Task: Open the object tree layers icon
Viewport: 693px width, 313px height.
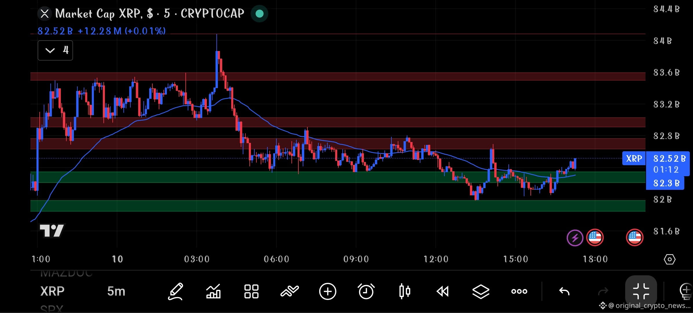Action: pyautogui.click(x=481, y=291)
